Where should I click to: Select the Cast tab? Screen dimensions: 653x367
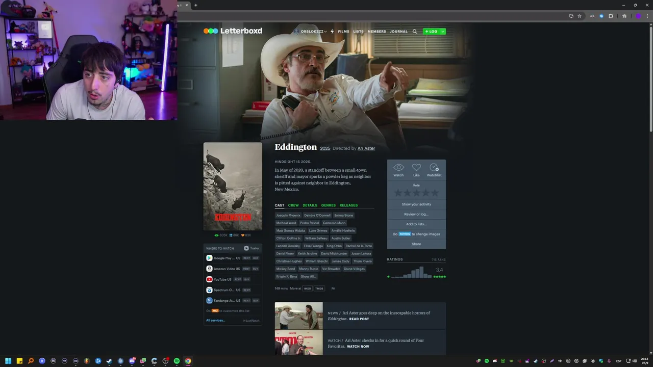coord(280,205)
